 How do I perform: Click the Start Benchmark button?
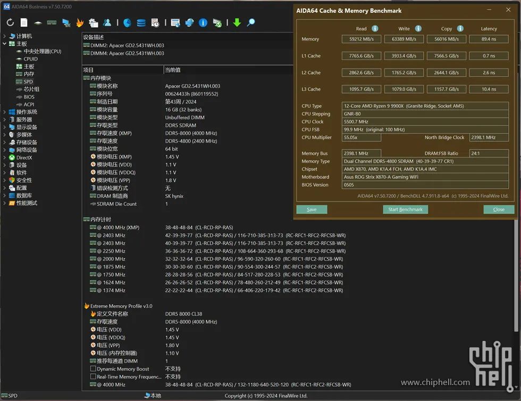click(405, 210)
